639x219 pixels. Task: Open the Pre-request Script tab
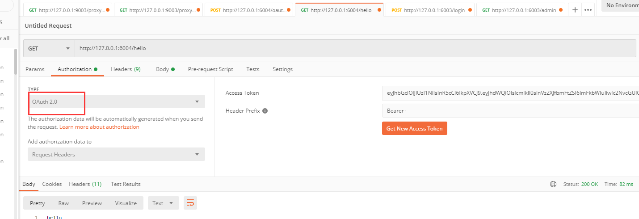click(210, 69)
